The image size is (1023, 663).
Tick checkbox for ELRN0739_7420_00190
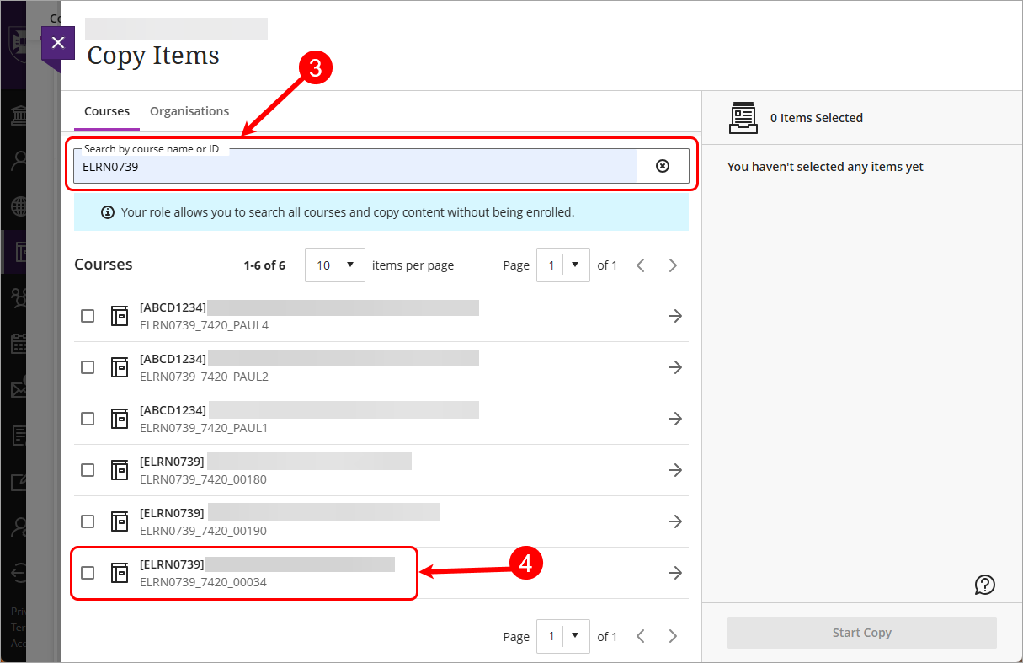pos(88,521)
